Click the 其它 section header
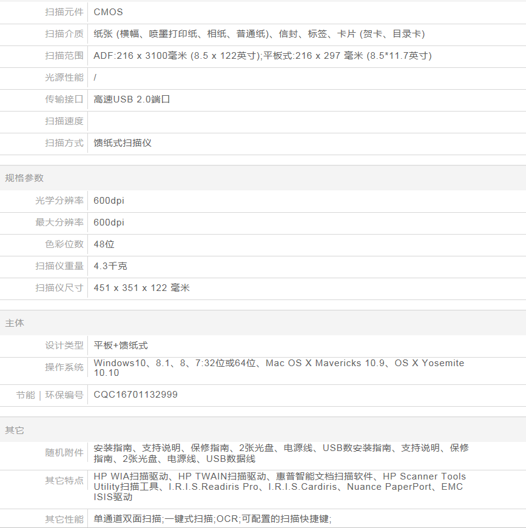Screen dimensions: 526x528 tap(15, 430)
